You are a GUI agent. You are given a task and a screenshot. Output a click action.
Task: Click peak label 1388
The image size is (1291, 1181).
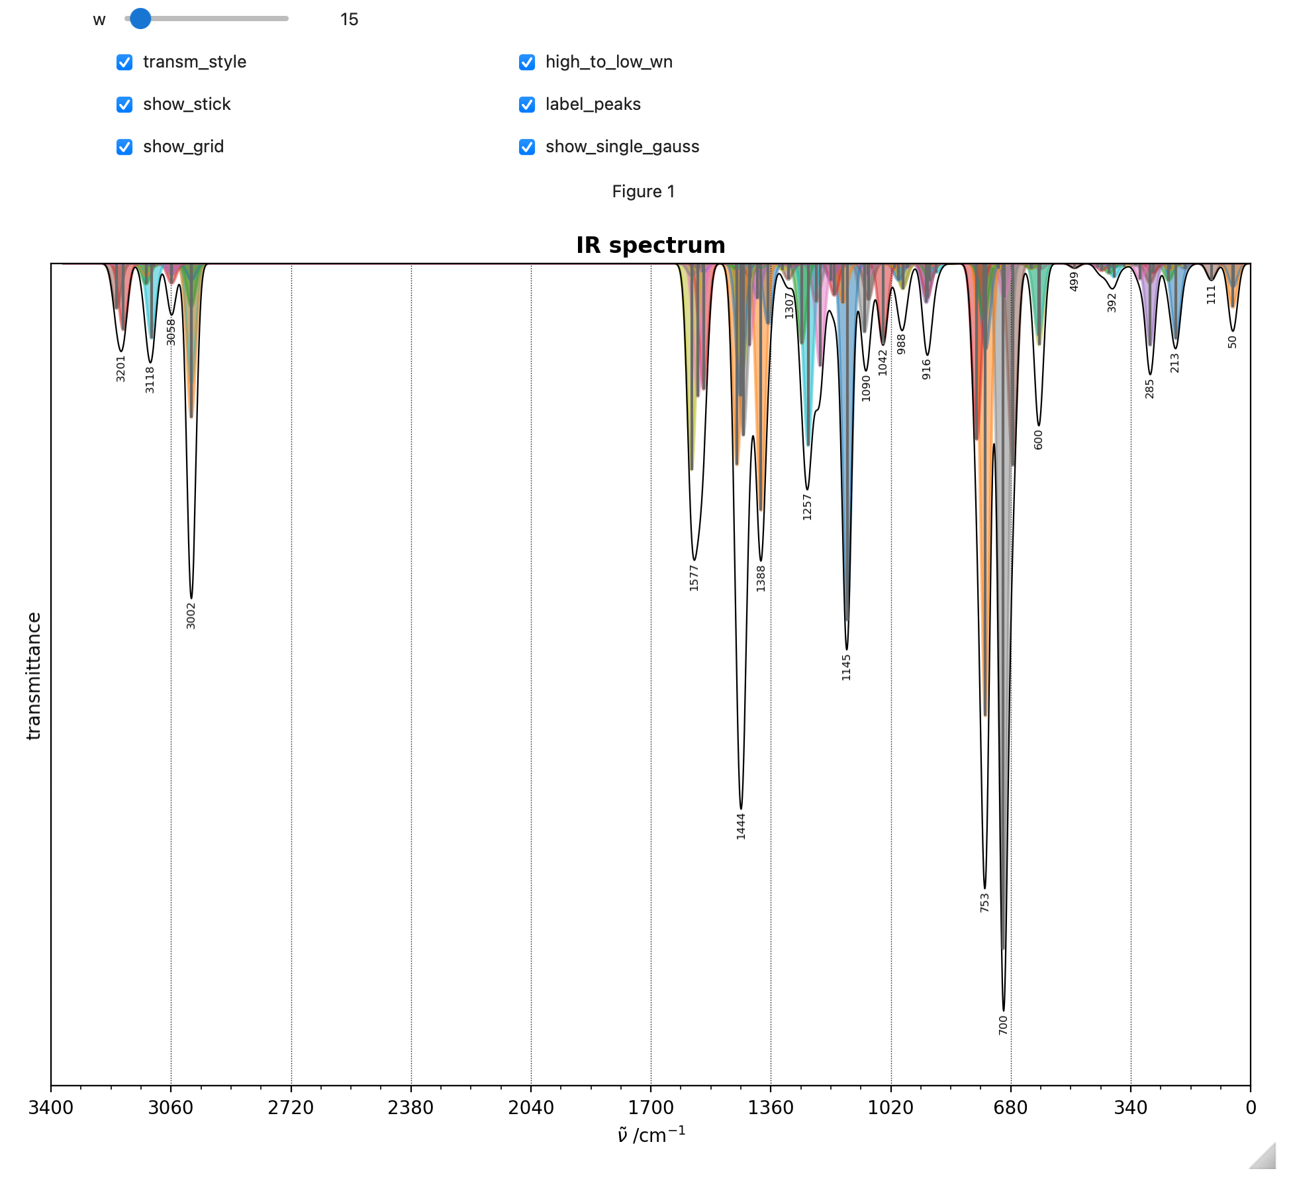(x=761, y=579)
